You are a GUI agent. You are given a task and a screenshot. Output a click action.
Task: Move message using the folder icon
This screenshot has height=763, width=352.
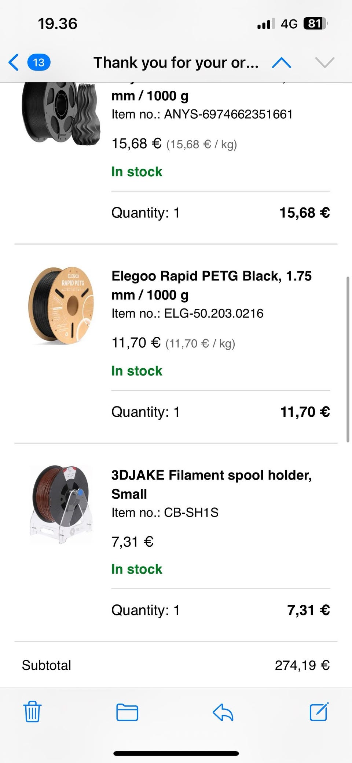(127, 712)
